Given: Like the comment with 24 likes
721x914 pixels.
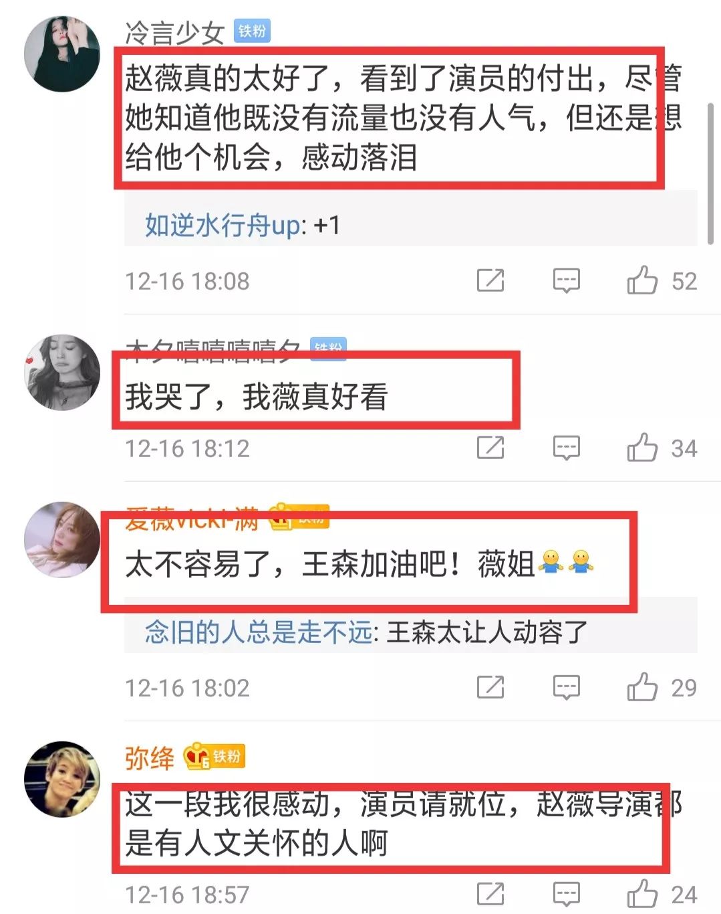Looking at the screenshot, I should (642, 894).
